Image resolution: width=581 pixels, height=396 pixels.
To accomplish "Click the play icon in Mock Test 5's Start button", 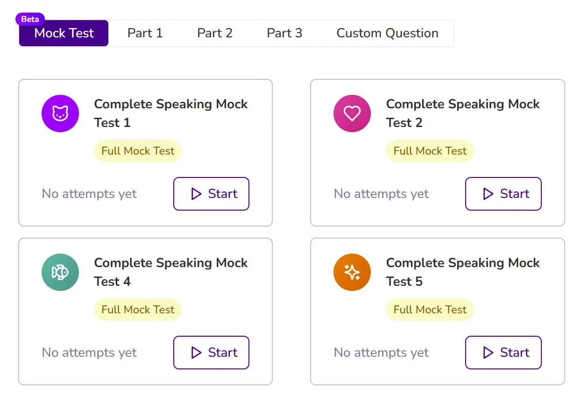I will tap(489, 353).
